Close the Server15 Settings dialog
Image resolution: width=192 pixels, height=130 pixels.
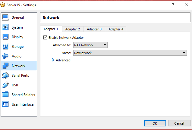coord(187,5)
